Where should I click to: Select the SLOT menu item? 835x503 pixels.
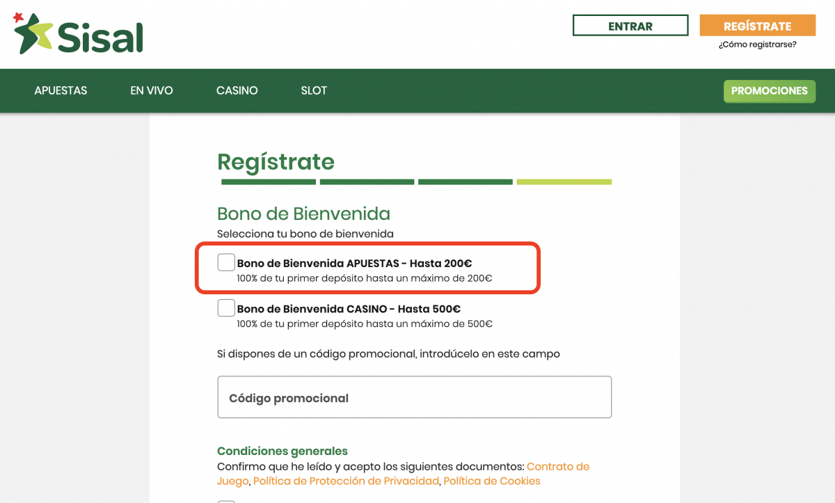pyautogui.click(x=314, y=90)
